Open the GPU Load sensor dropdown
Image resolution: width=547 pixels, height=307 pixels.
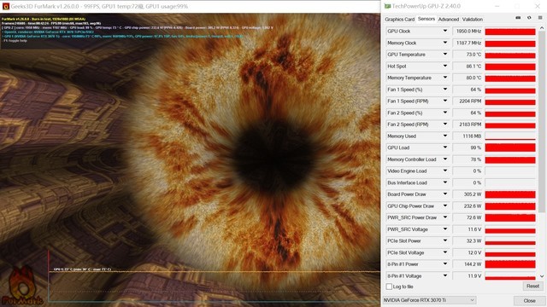(x=445, y=148)
